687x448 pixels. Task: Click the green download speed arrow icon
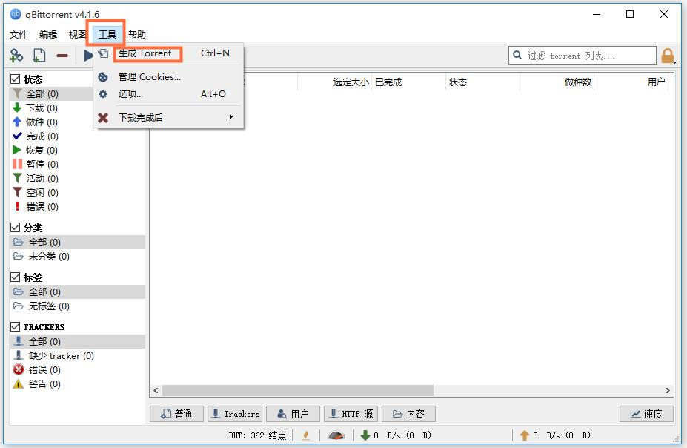(365, 435)
